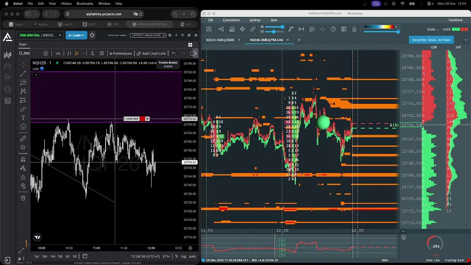Open the indicators fx menu
The height and width of the screenshot is (265, 471).
point(92,53)
